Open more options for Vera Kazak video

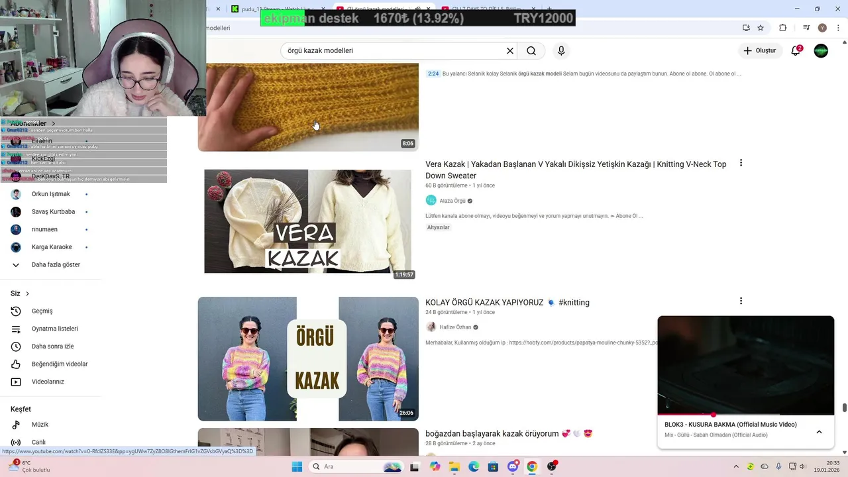[741, 163]
